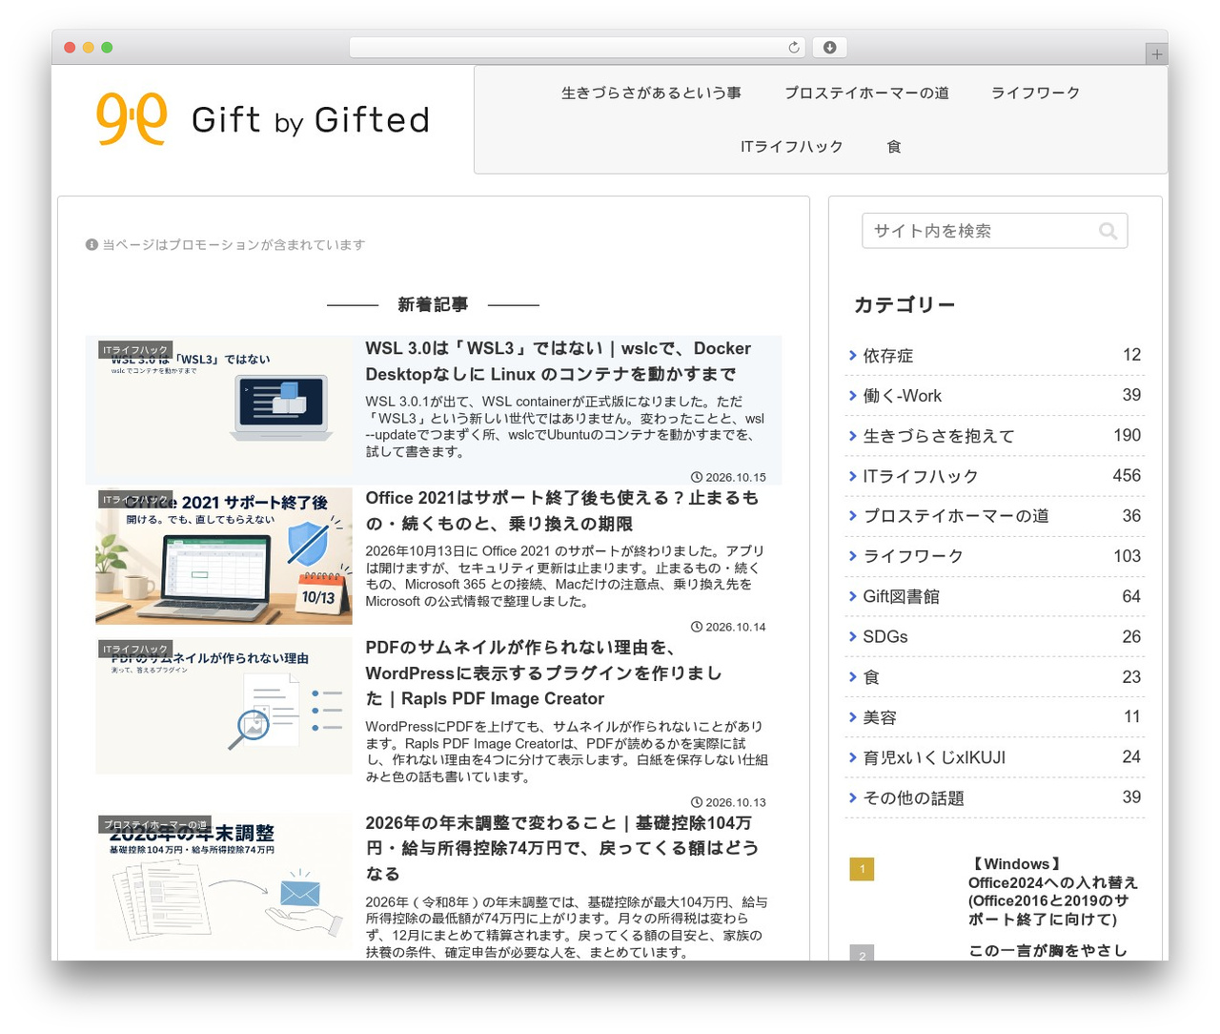Screen dimensions: 1220x1034
Task: Click the プロステイホーマーの道 tag on thumbnail
Action: point(154,824)
